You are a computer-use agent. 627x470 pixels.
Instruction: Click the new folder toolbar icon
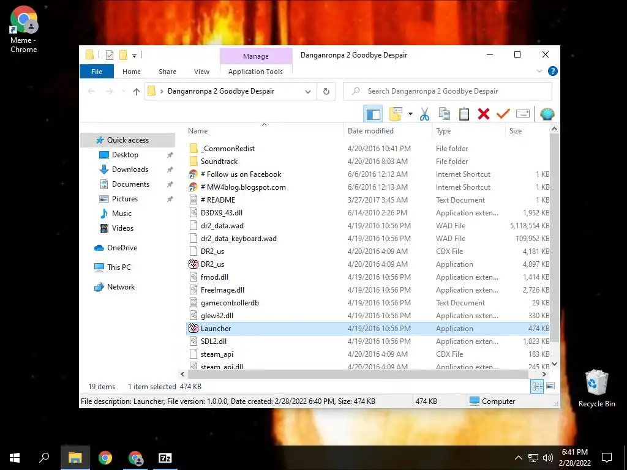point(396,114)
